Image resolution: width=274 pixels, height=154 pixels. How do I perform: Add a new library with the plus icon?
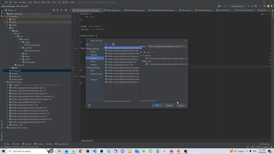[106, 44]
